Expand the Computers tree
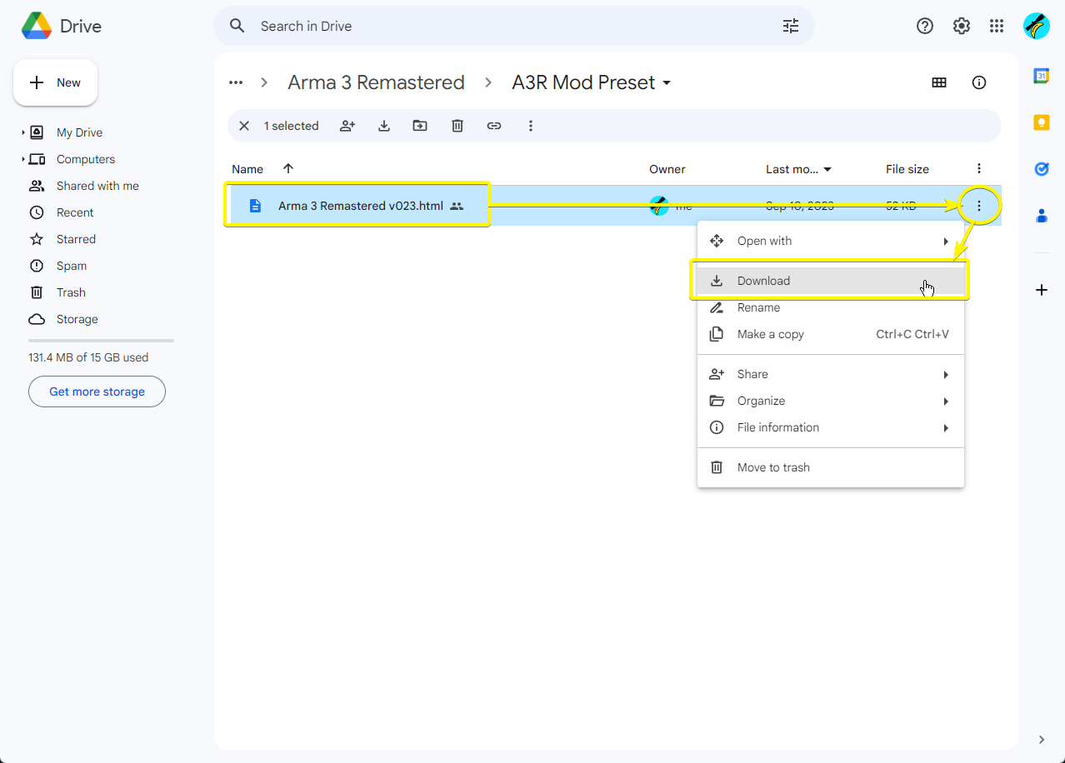Image resolution: width=1065 pixels, height=763 pixels. (23, 159)
